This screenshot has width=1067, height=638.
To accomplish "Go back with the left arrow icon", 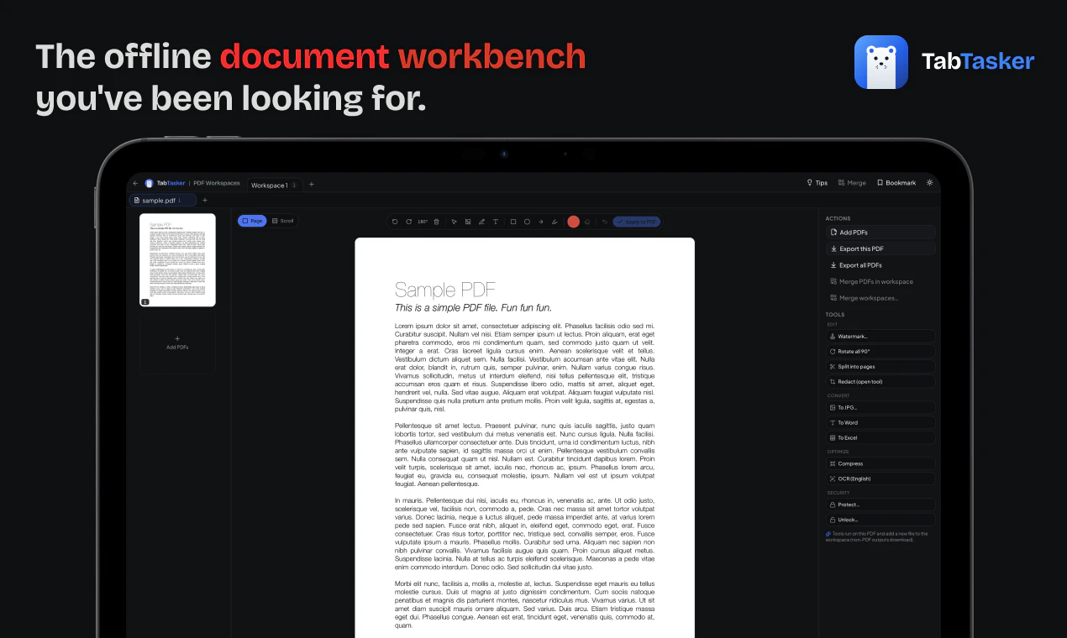I will pos(136,183).
